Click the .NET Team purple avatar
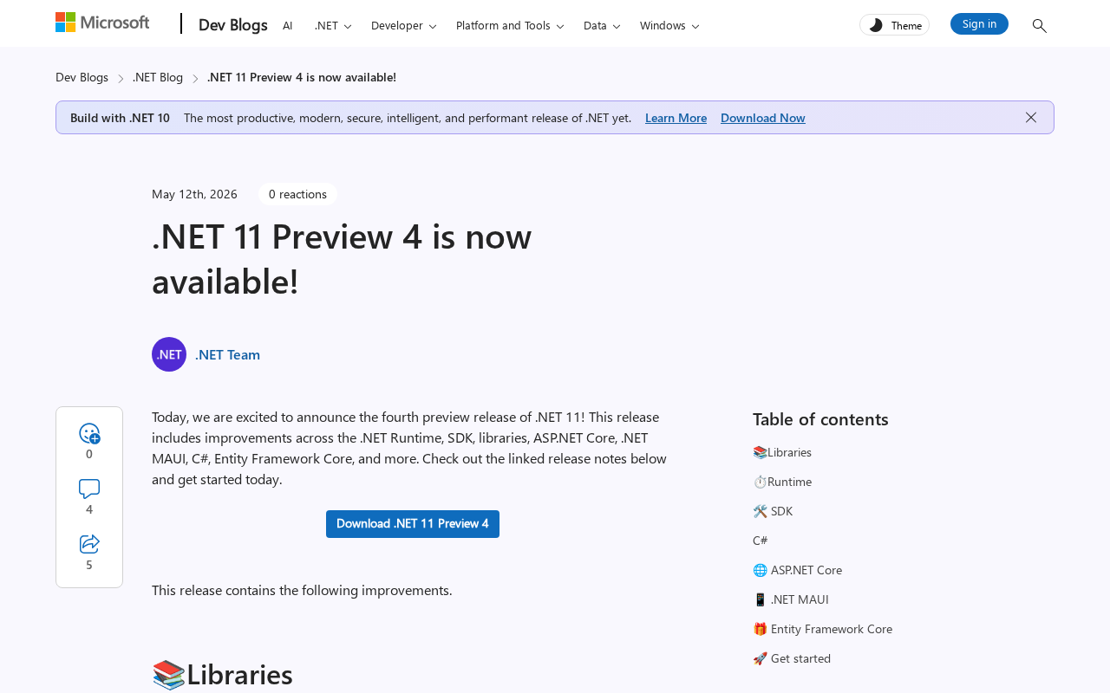The width and height of the screenshot is (1110, 693). 169,354
